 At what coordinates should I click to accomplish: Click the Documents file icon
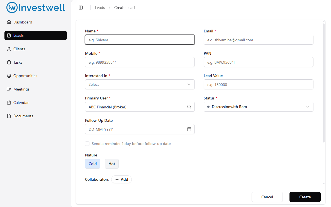coord(9,116)
